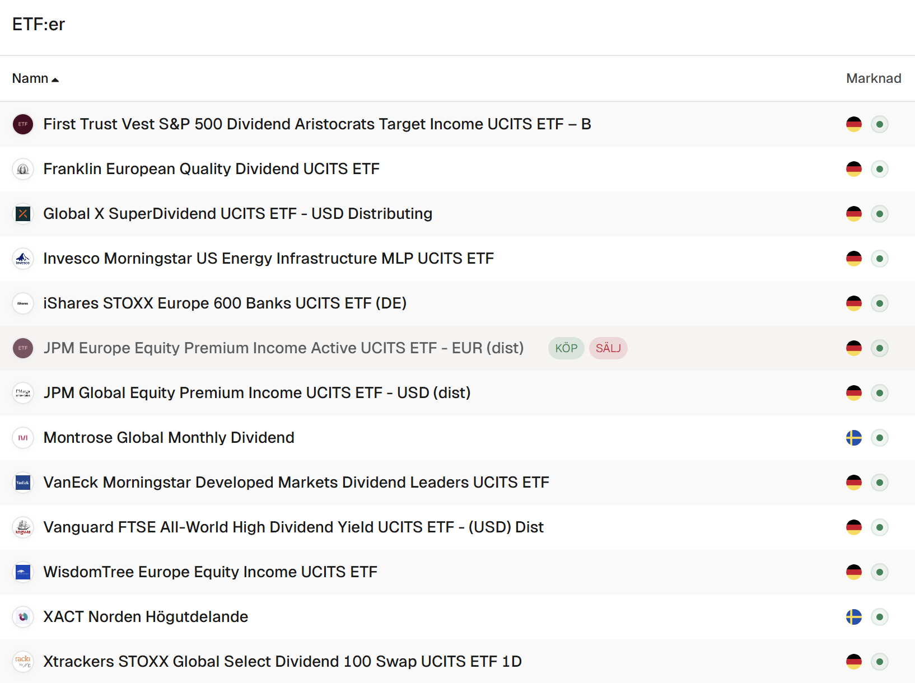The image size is (915, 683).
Task: Click the Vanguard ship logo icon
Action: click(x=23, y=527)
